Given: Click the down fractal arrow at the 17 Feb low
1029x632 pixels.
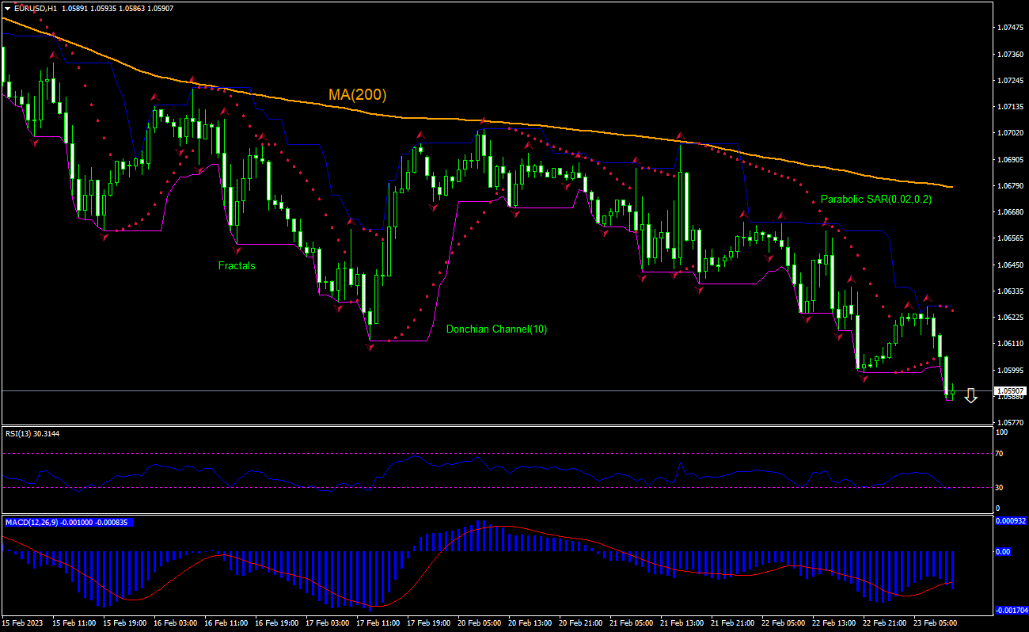Looking at the screenshot, I should [370, 346].
